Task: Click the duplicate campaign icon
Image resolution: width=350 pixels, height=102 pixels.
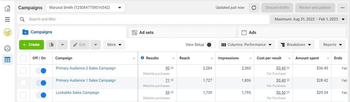Action: click(x=52, y=45)
